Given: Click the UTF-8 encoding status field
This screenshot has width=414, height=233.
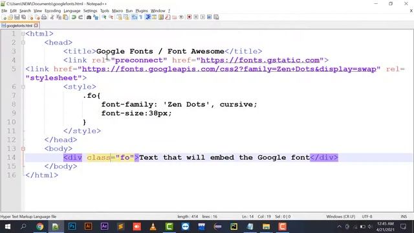Looking at the screenshot, I should (367, 217).
